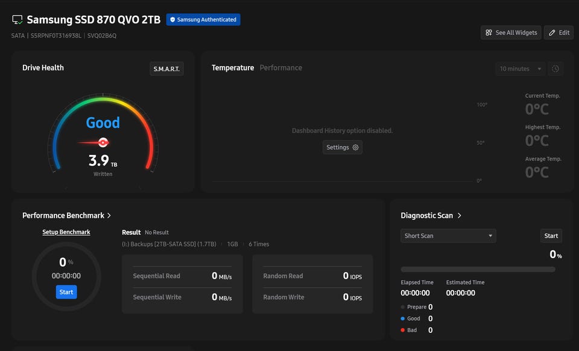Click the widgets icon in See All Widgets
Viewport: 579px width, 351px height.
489,33
